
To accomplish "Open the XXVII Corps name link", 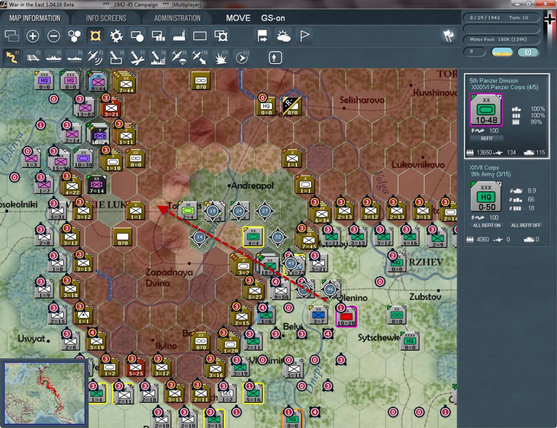I will pyautogui.click(x=484, y=168).
